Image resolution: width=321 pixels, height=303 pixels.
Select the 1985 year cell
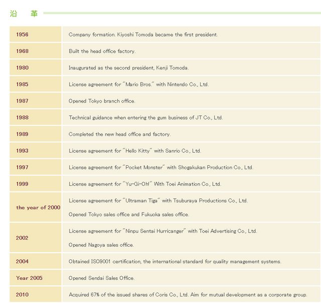click(x=36, y=84)
